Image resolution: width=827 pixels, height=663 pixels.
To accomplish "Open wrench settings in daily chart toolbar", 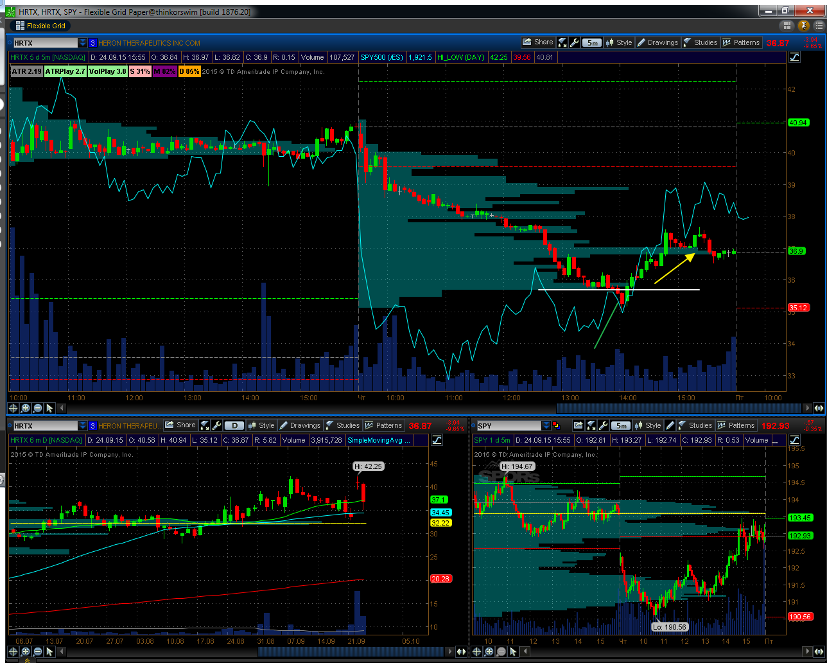I will point(217,425).
